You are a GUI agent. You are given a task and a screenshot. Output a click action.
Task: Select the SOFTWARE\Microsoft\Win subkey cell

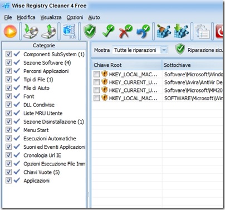193,98
